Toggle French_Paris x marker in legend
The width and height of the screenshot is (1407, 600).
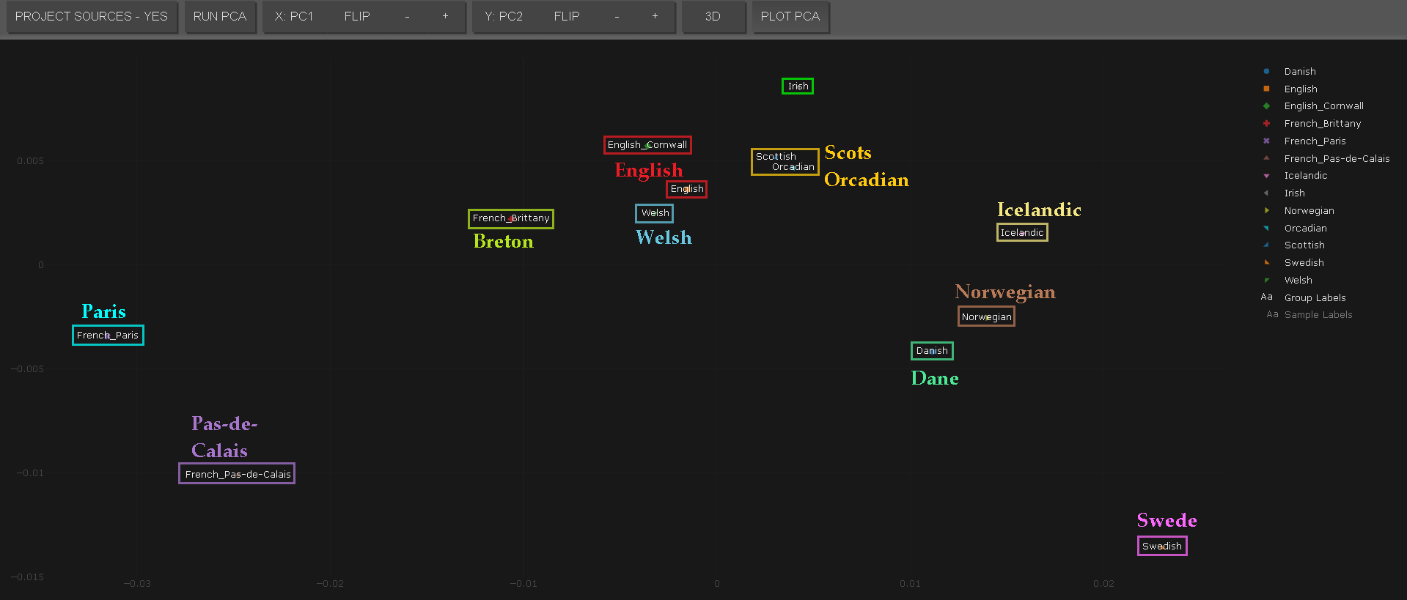pos(1266,141)
